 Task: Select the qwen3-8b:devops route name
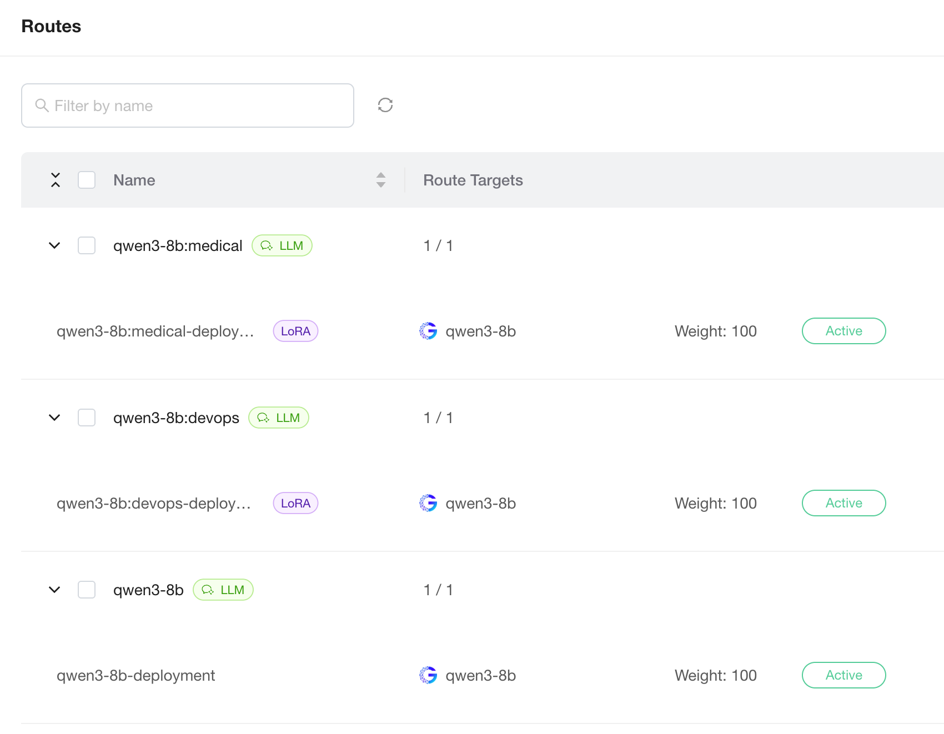tap(176, 418)
